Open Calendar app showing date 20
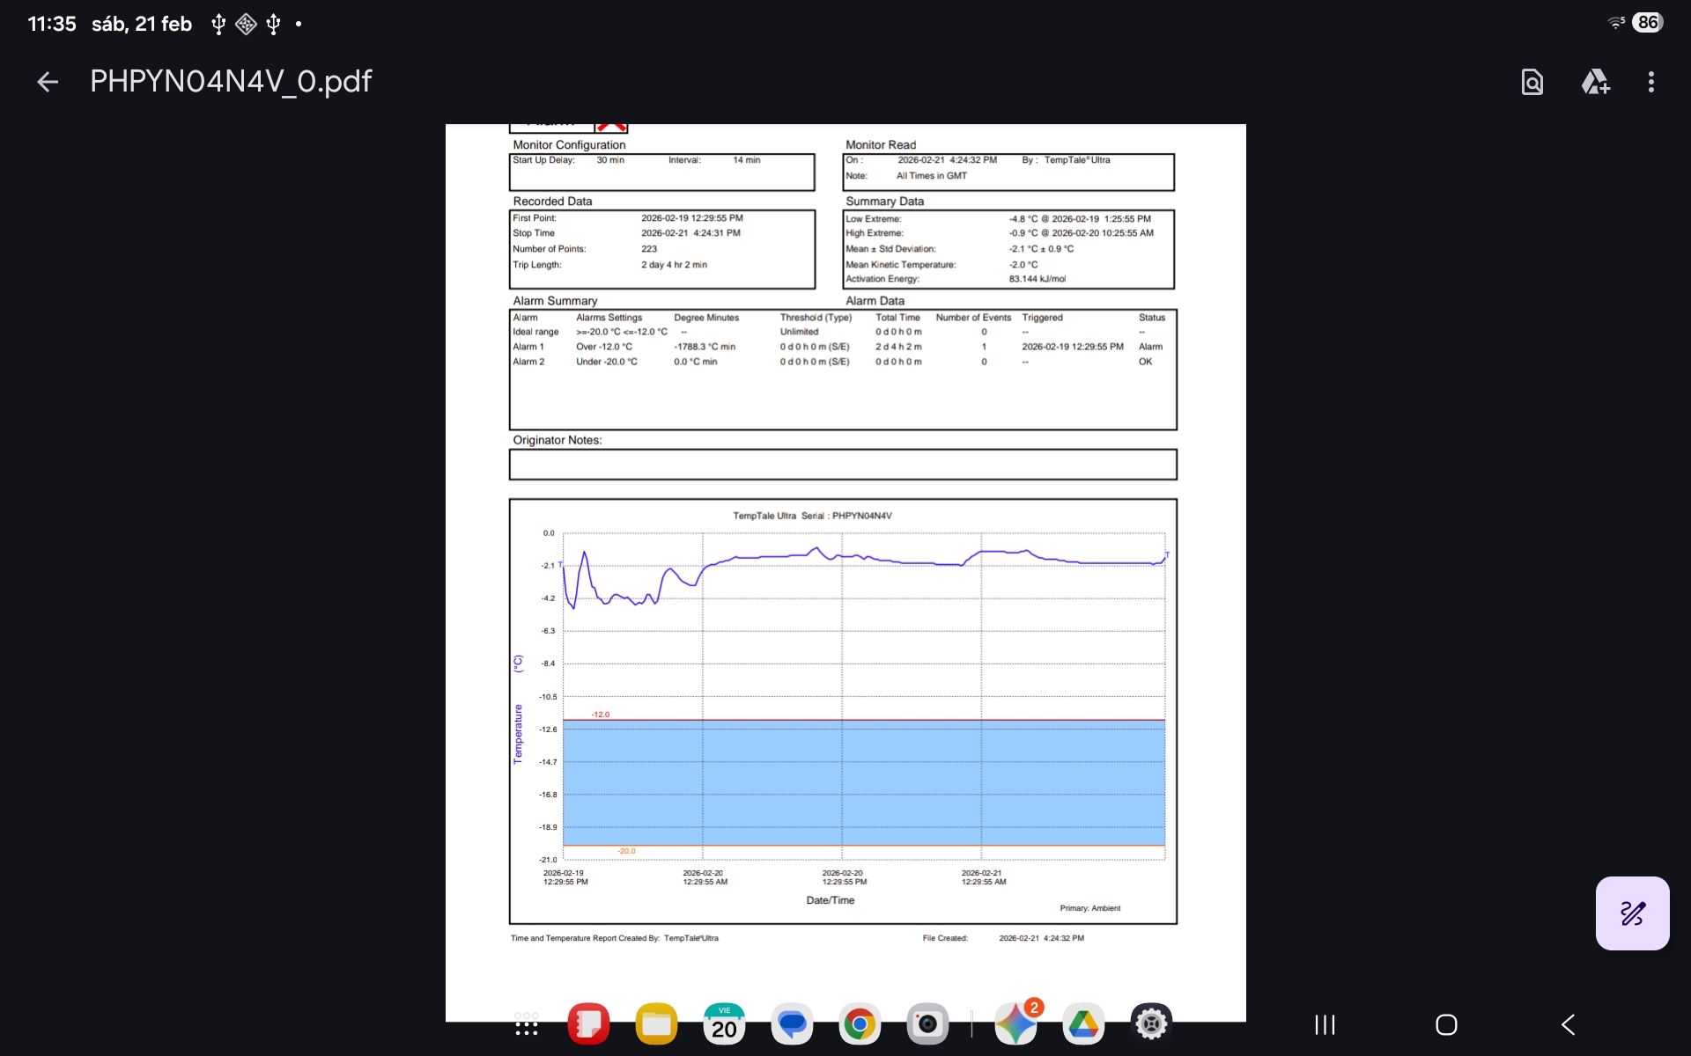The width and height of the screenshot is (1691, 1056). pyautogui.click(x=724, y=1024)
